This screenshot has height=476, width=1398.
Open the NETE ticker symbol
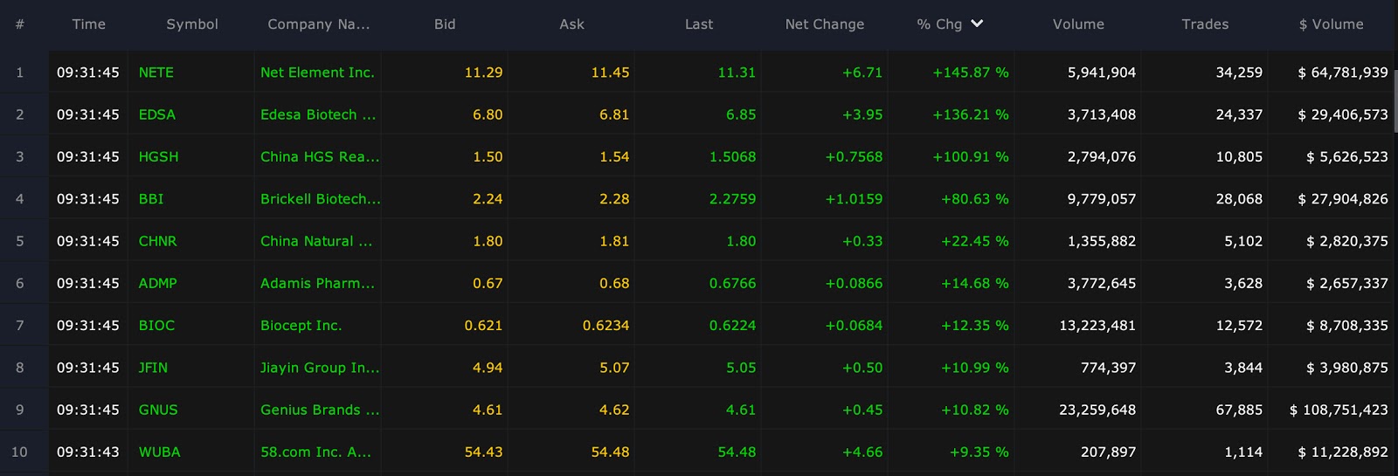(156, 72)
